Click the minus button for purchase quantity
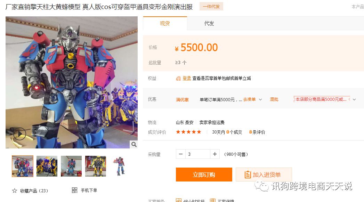Screen dimensions: 364x202 pyautogui.click(x=180, y=154)
